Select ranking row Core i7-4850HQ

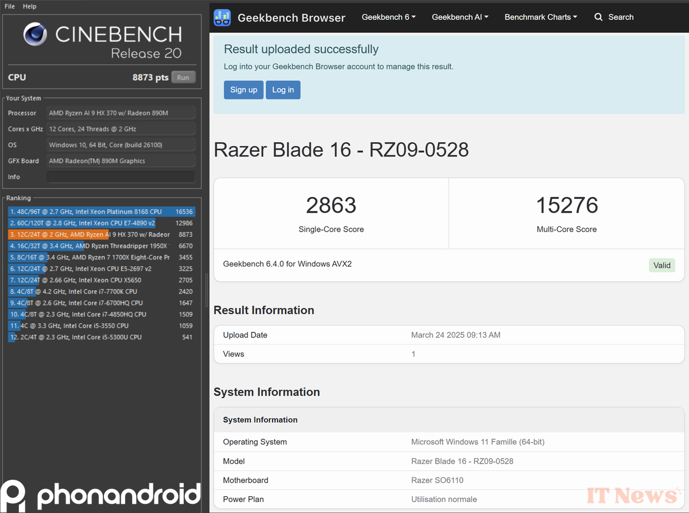click(x=102, y=314)
